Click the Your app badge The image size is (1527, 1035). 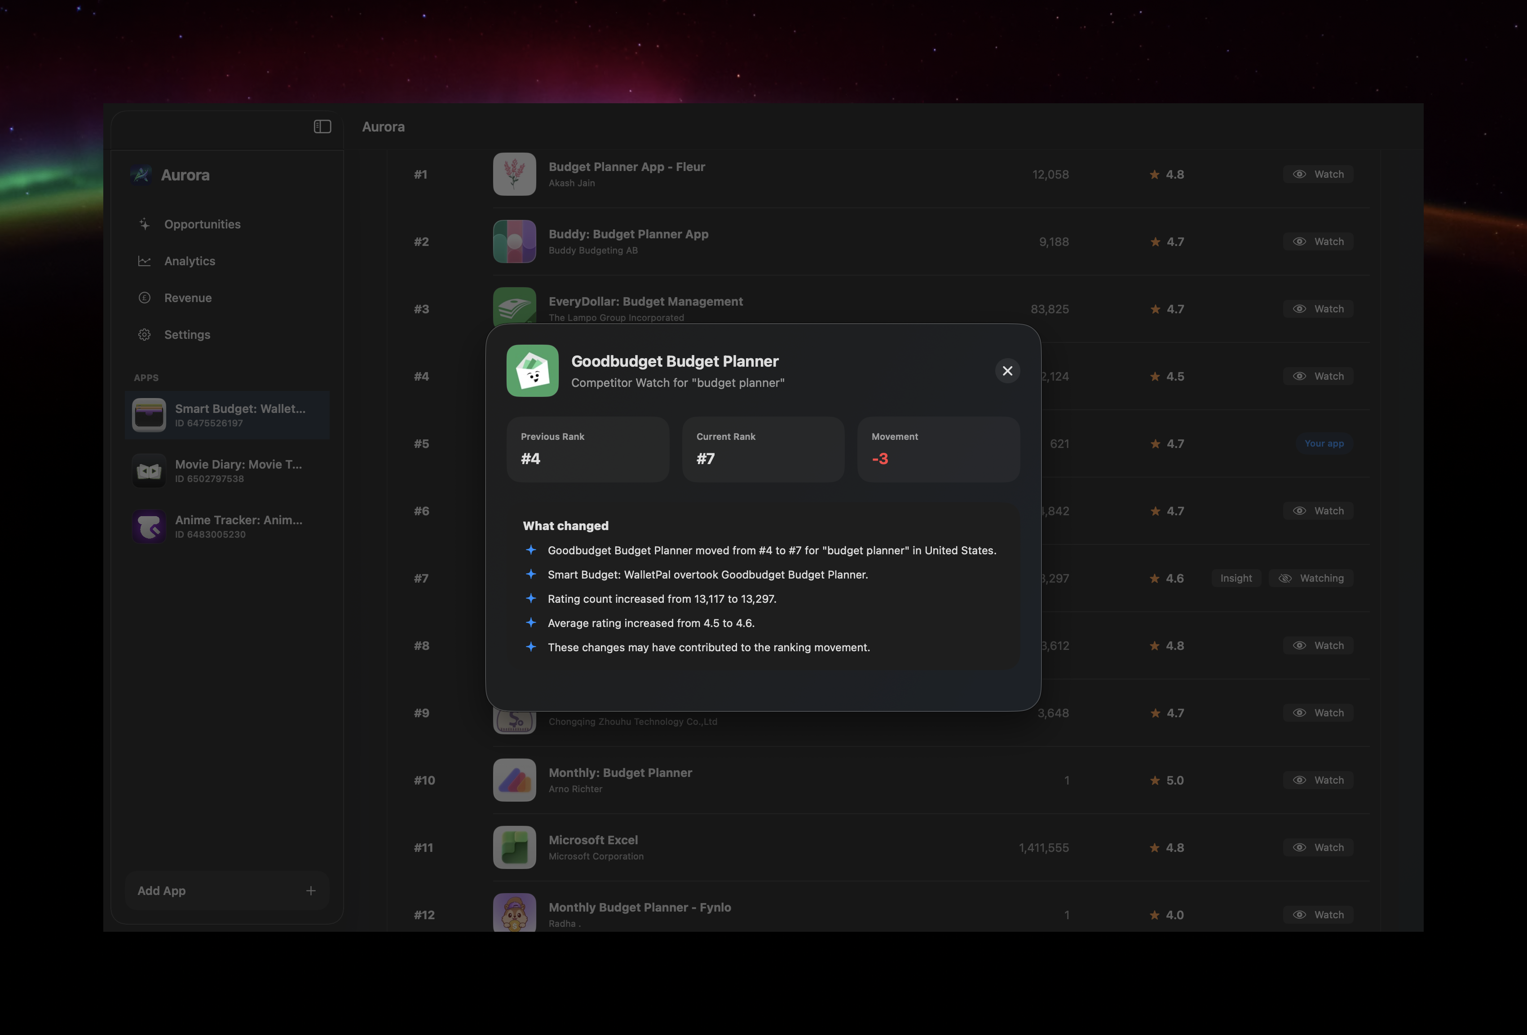click(1324, 443)
